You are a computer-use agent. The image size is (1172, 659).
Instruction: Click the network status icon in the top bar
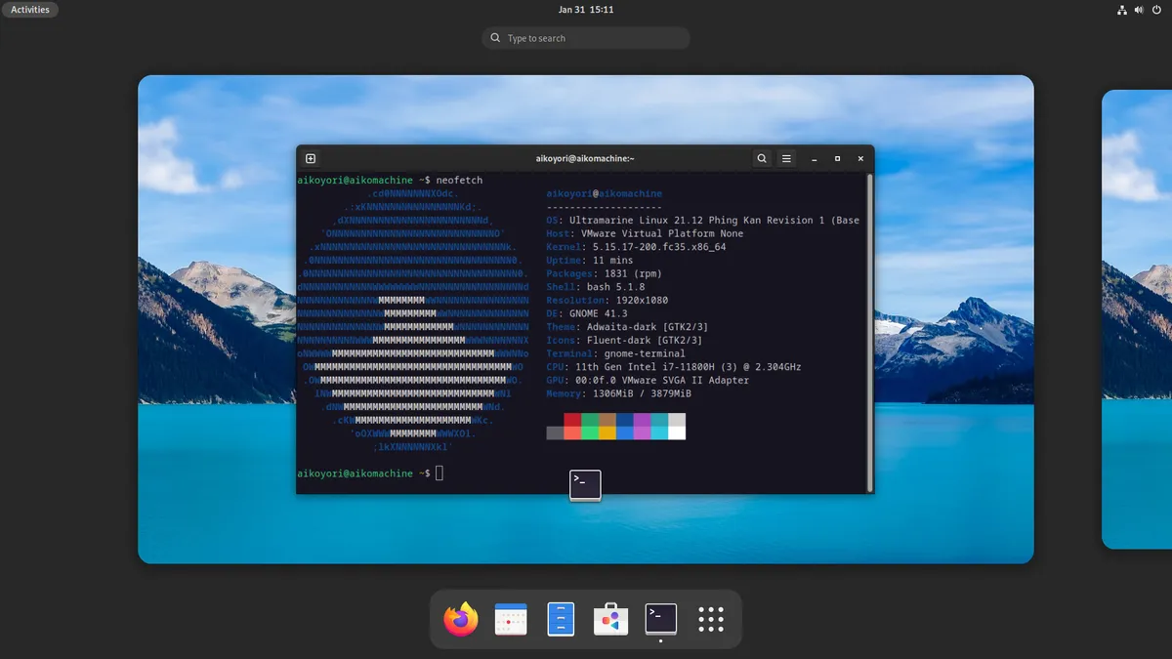click(1121, 10)
